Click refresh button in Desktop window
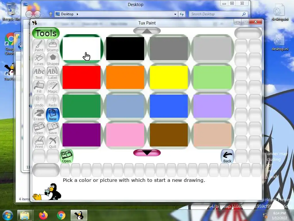The width and height of the screenshot is (294, 221). point(182,14)
